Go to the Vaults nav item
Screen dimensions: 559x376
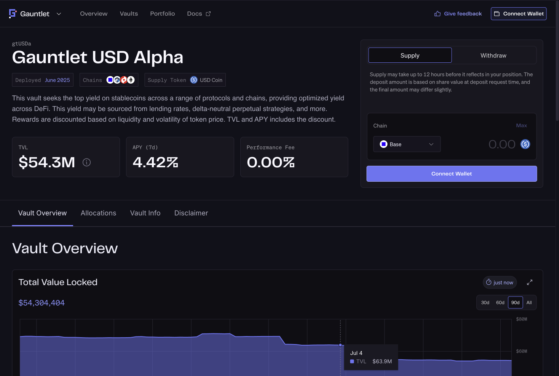click(x=129, y=14)
